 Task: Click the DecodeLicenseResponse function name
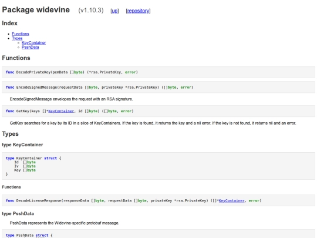(x=39, y=200)
